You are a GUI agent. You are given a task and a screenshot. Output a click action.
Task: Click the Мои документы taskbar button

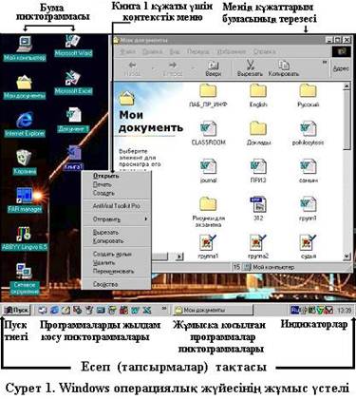(x=213, y=310)
